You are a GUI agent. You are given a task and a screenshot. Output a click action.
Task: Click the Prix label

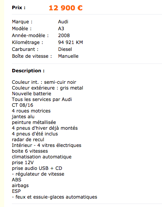[x=19, y=8]
